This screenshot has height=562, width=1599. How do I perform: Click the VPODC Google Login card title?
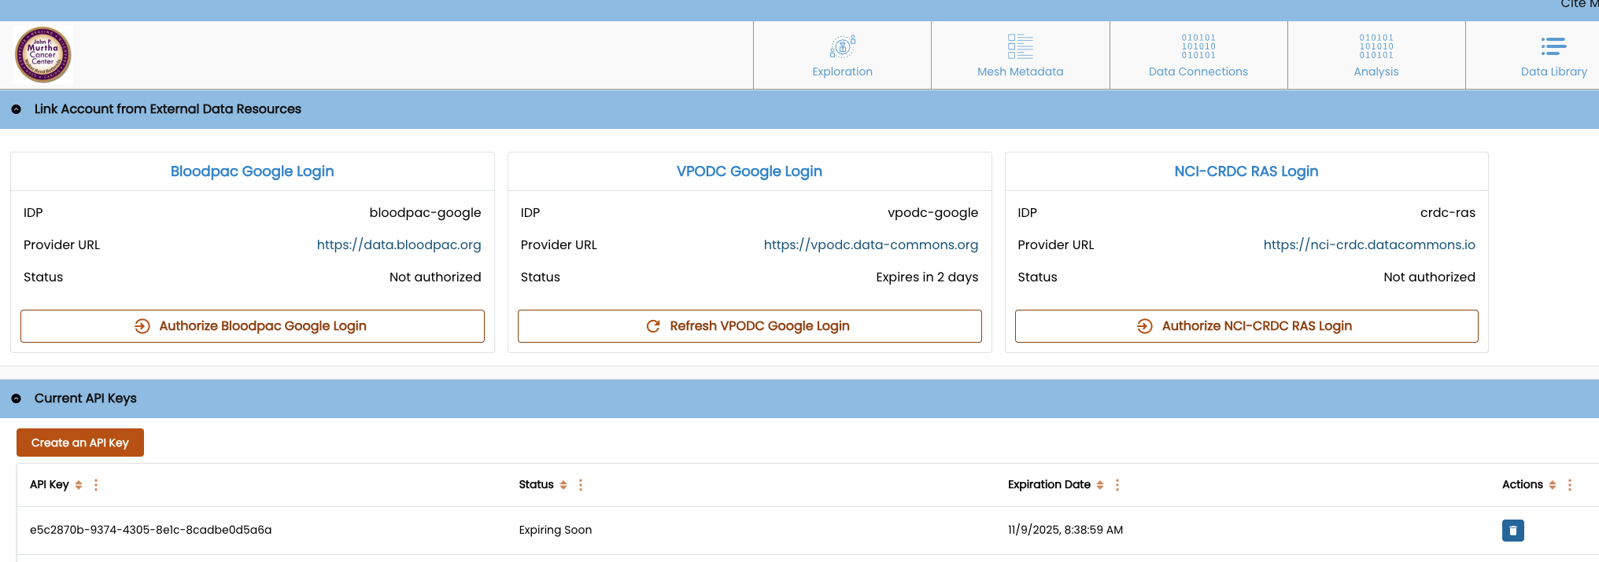[x=750, y=171]
